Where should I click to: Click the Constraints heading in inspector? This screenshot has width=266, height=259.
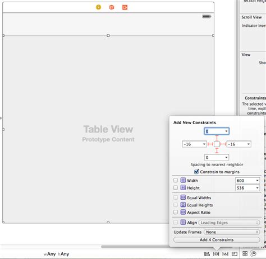click(x=255, y=98)
